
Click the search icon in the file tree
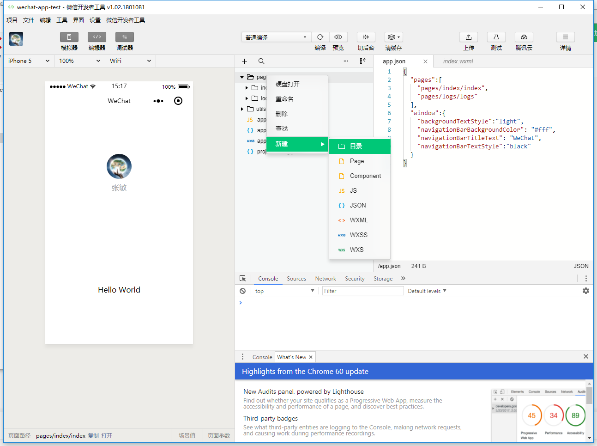261,61
